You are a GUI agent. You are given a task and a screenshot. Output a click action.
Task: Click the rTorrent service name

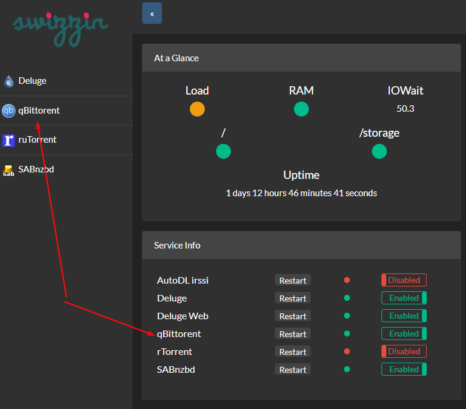[x=174, y=351]
